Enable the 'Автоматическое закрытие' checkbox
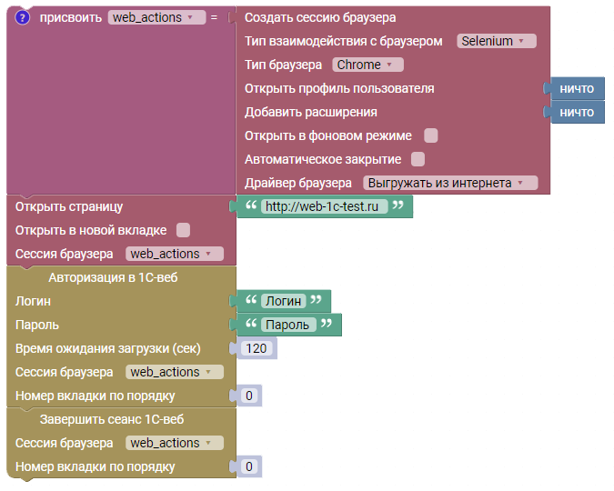Viewport: 614px width, 491px height. [418, 159]
